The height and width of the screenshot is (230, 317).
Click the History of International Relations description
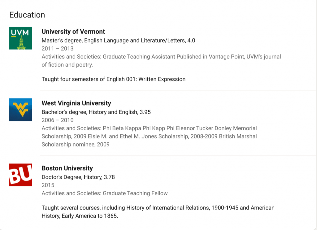pos(158,212)
